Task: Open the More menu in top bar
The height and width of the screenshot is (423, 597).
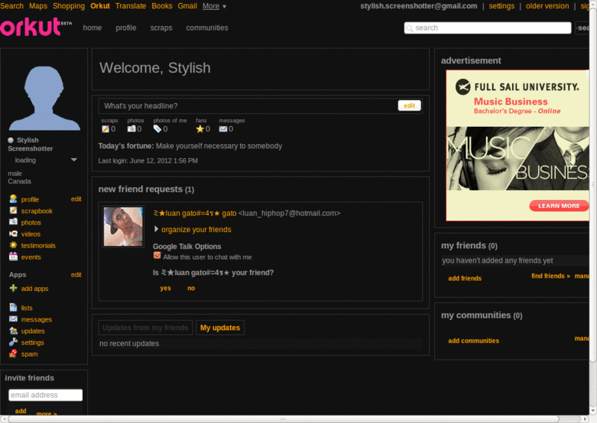Action: click(214, 6)
